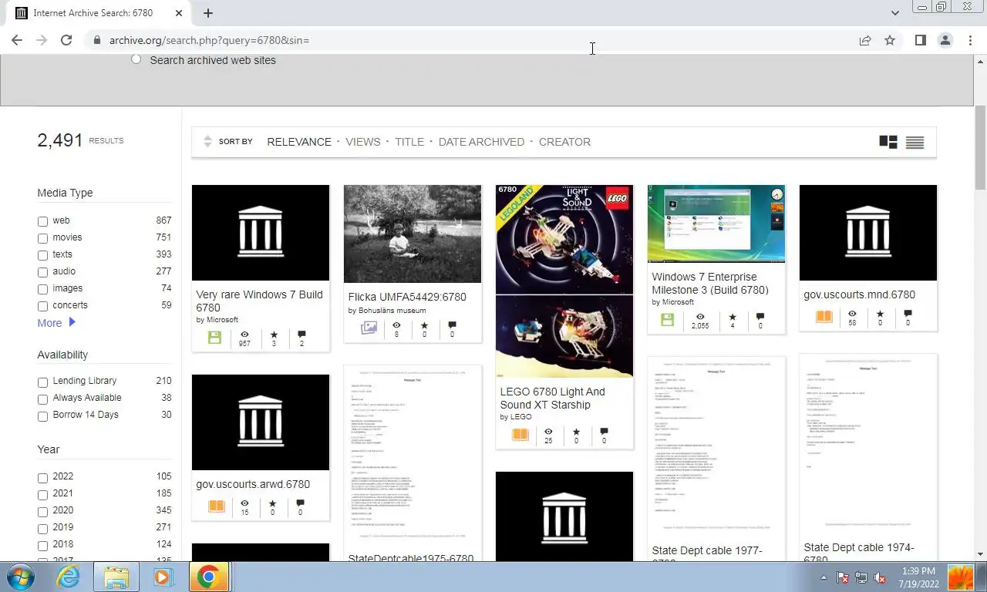The height and width of the screenshot is (592, 987).
Task: Select Search archived web sites radio button
Action: click(x=136, y=59)
